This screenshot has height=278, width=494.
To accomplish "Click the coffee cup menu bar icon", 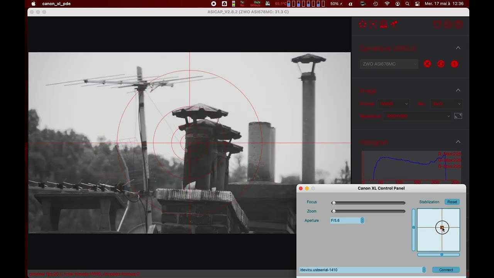I will (x=363, y=3).
